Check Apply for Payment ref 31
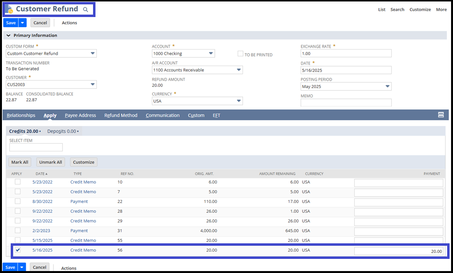The image size is (453, 273). click(18, 230)
